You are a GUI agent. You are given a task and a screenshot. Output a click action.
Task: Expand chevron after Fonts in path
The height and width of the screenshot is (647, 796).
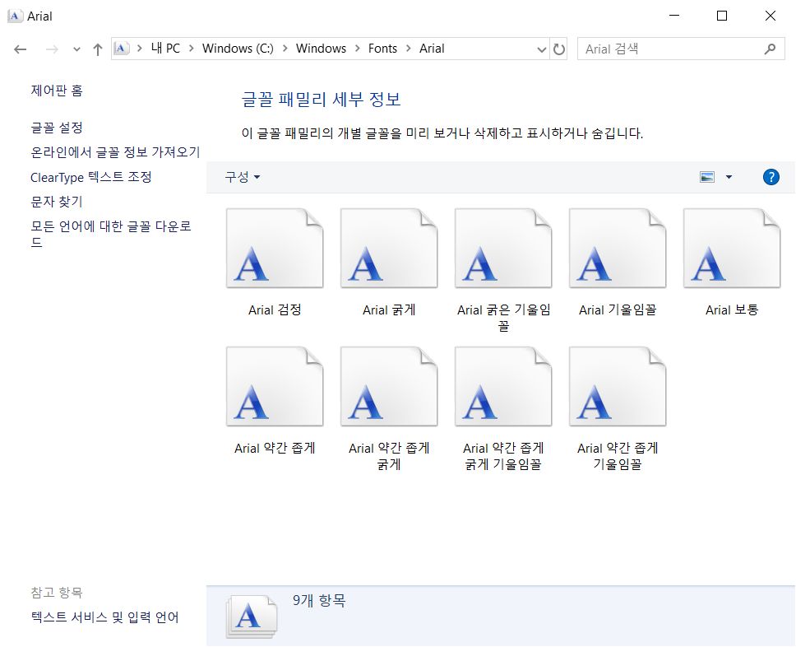coord(408,49)
